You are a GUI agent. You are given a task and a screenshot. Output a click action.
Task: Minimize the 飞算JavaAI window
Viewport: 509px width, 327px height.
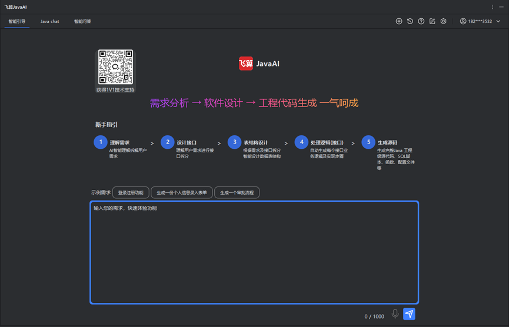click(x=501, y=7)
